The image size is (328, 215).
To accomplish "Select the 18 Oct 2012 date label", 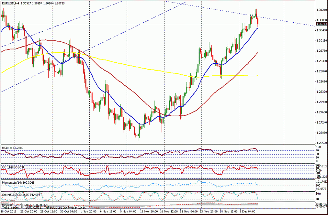I will [x=9, y=211].
